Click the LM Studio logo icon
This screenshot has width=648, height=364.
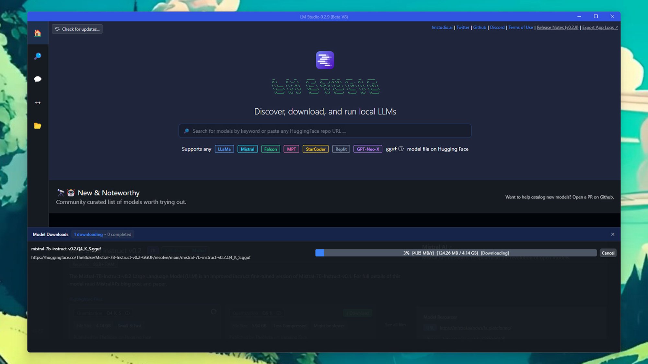coord(325,60)
